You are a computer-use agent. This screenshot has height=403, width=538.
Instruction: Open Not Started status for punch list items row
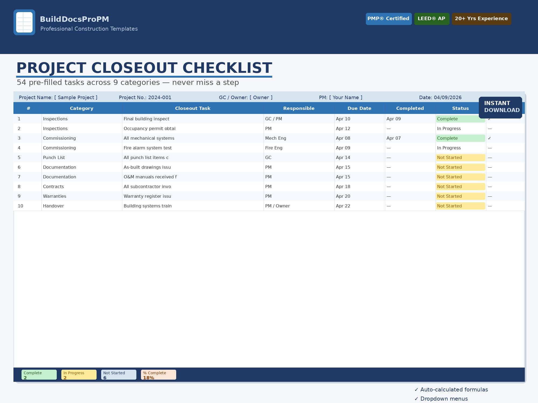pos(461,157)
